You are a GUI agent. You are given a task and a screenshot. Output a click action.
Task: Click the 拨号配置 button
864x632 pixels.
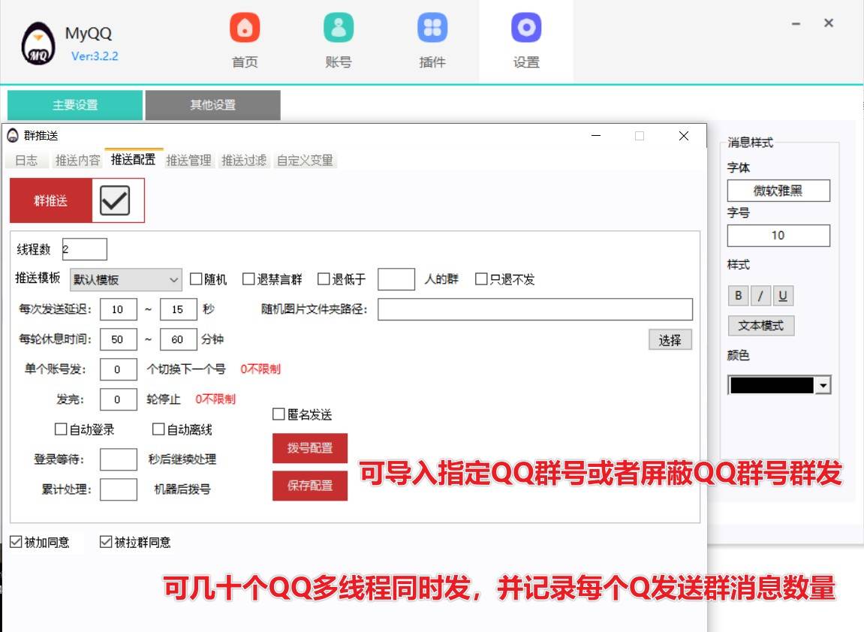pyautogui.click(x=310, y=448)
